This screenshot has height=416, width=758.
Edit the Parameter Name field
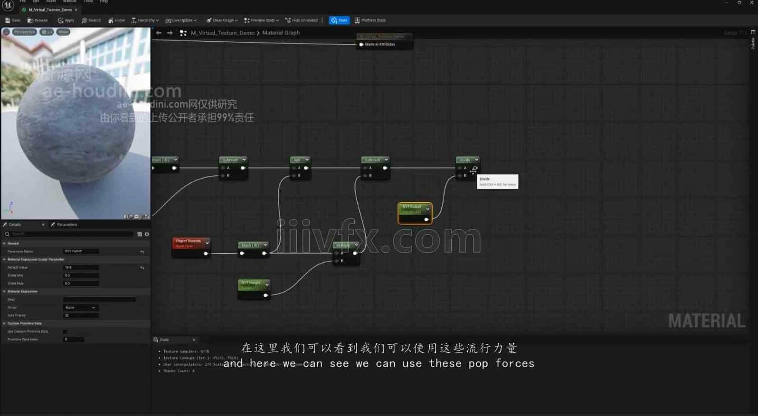81,251
